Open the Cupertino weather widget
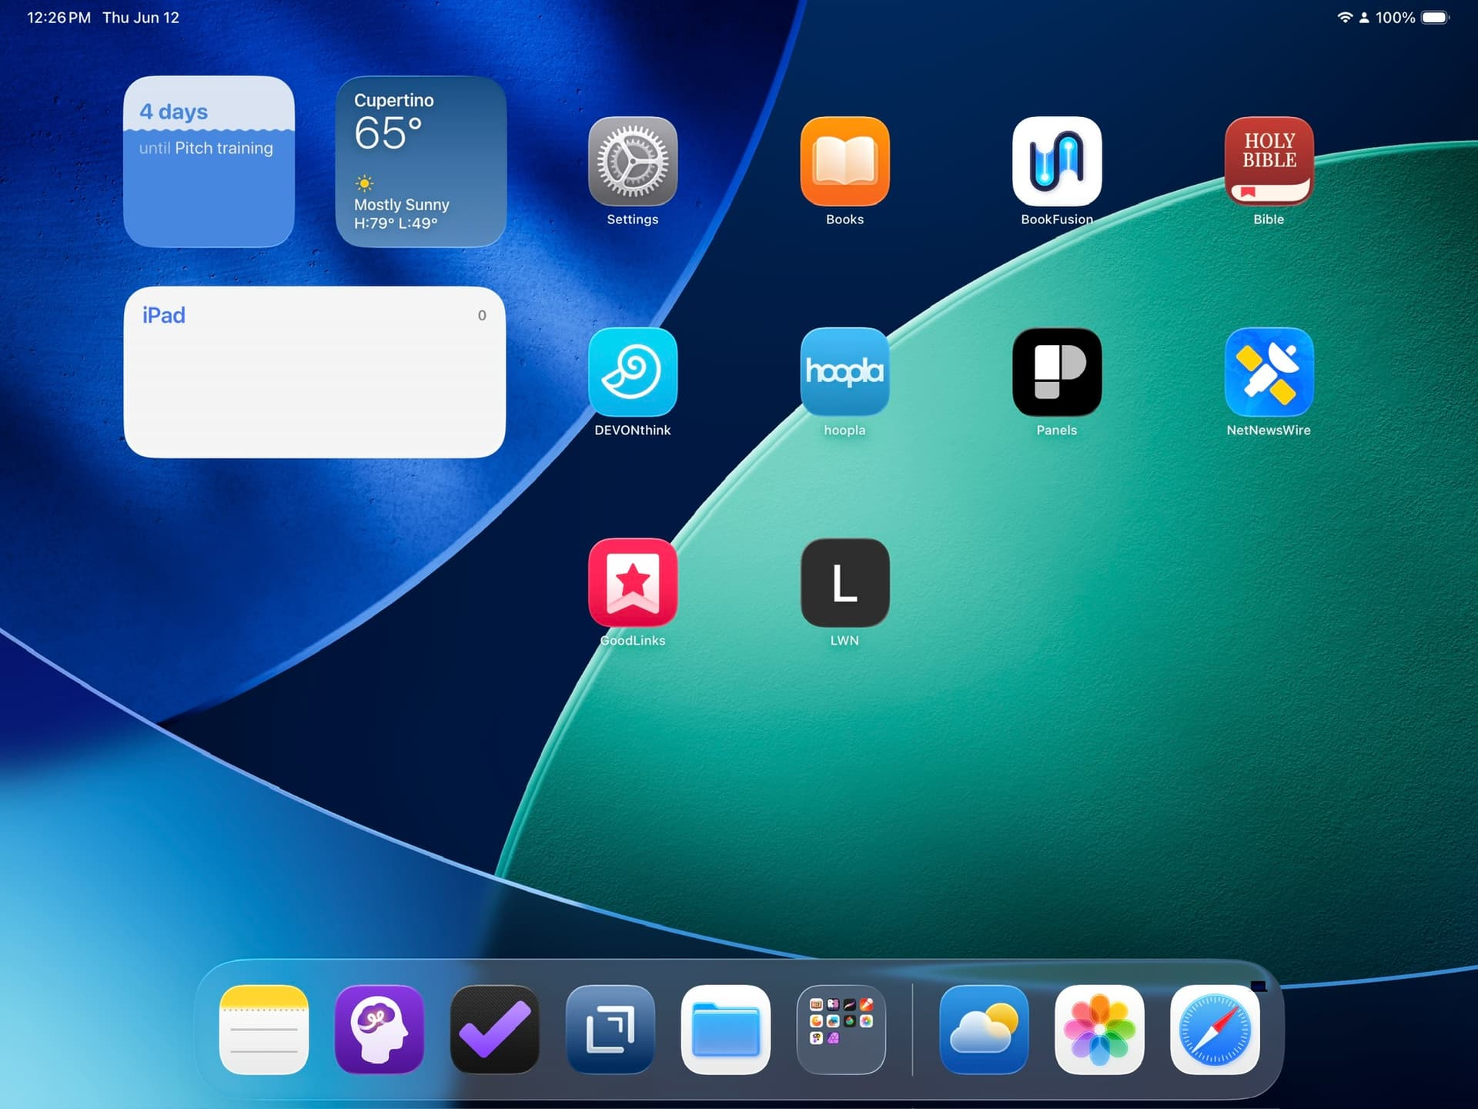Viewport: 1478px width, 1109px height. (420, 161)
